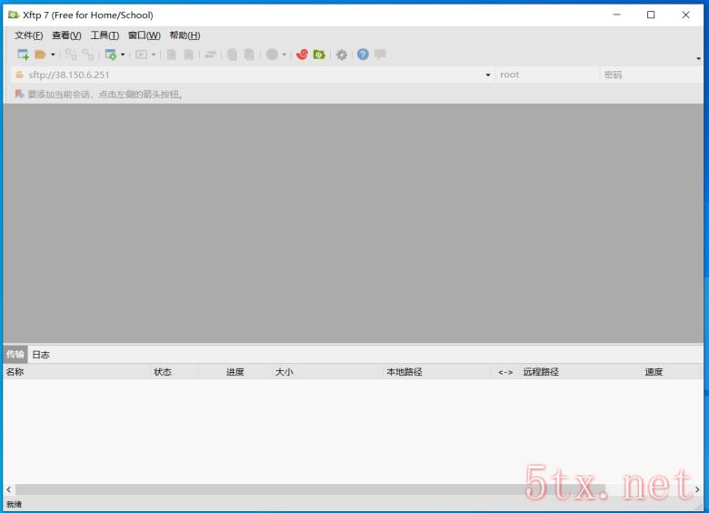The height and width of the screenshot is (513, 709).
Task: Sort by 本地路径 column header
Action: [437, 372]
